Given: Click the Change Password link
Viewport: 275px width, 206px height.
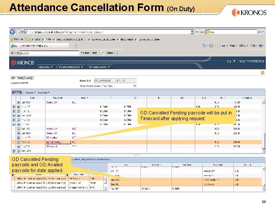Looking at the screenshot, I should click(x=247, y=61).
